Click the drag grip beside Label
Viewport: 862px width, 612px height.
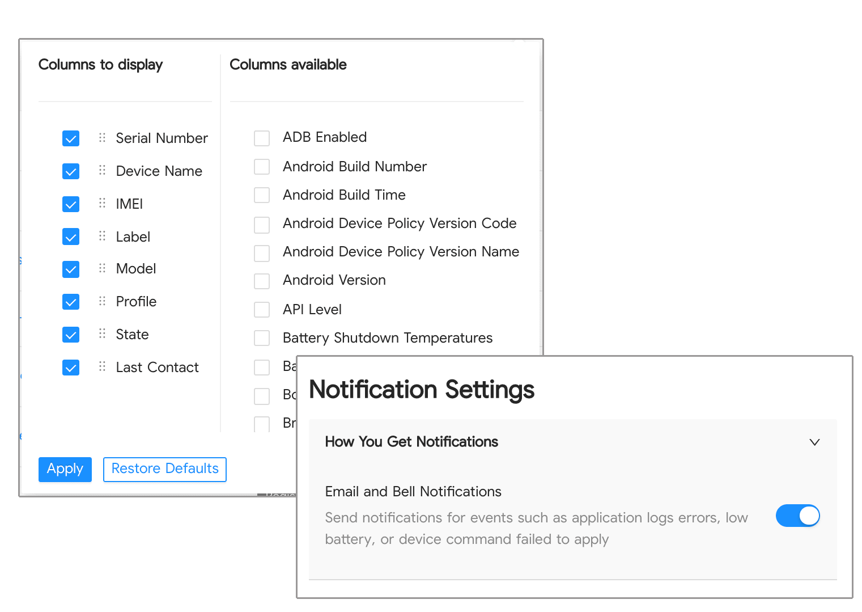tap(102, 237)
